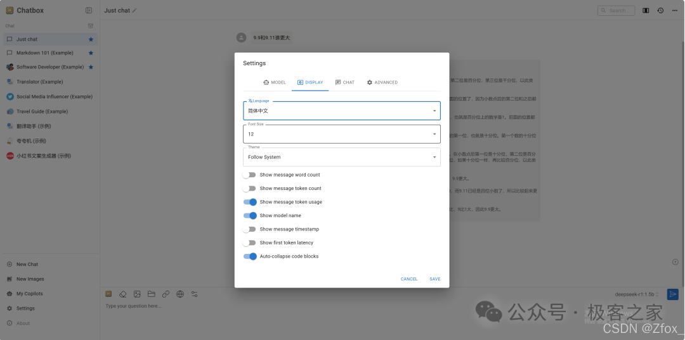Screen dimensions: 685x340
Task: Click the Twitter icon of Social Media Influencer
Action: (10, 97)
